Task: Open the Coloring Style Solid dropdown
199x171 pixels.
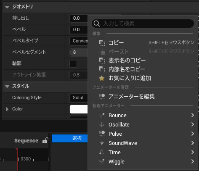Action: (x=79, y=97)
